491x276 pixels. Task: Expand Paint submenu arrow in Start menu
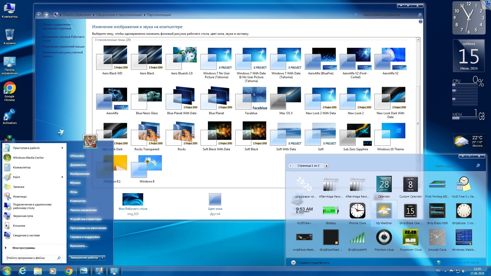tap(62, 177)
